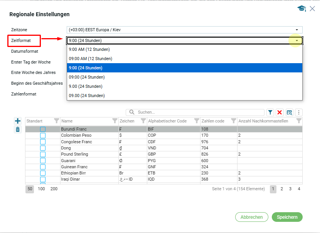This screenshot has width=320, height=233.
Task: Click the blue funnel filter toolbar icon
Action: [270, 112]
